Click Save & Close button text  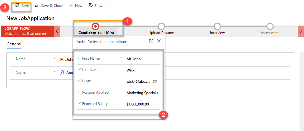click(52, 6)
